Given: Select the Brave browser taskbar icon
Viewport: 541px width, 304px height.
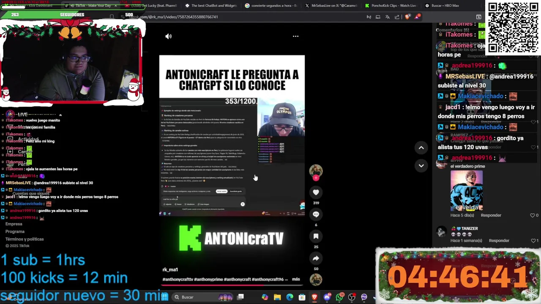Looking at the screenshot, I should pos(314,297).
